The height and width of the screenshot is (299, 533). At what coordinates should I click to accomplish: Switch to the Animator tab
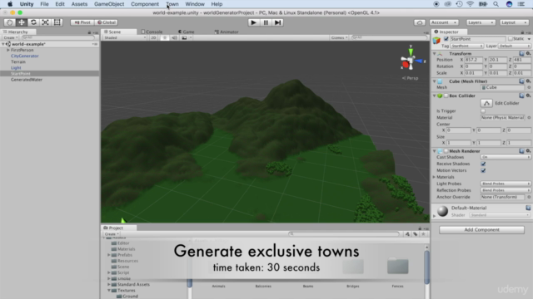[x=227, y=32]
